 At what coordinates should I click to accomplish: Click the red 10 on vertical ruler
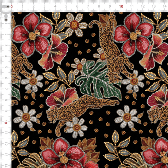click(x=6, y=122)
